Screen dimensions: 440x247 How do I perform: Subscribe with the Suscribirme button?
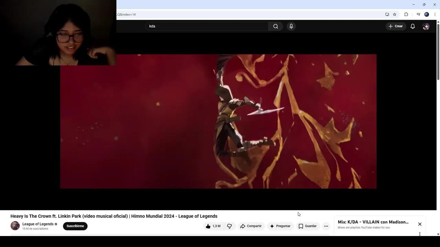click(x=75, y=226)
